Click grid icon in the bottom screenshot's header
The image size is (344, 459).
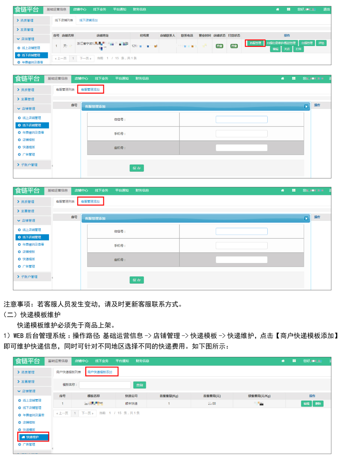[294, 361]
